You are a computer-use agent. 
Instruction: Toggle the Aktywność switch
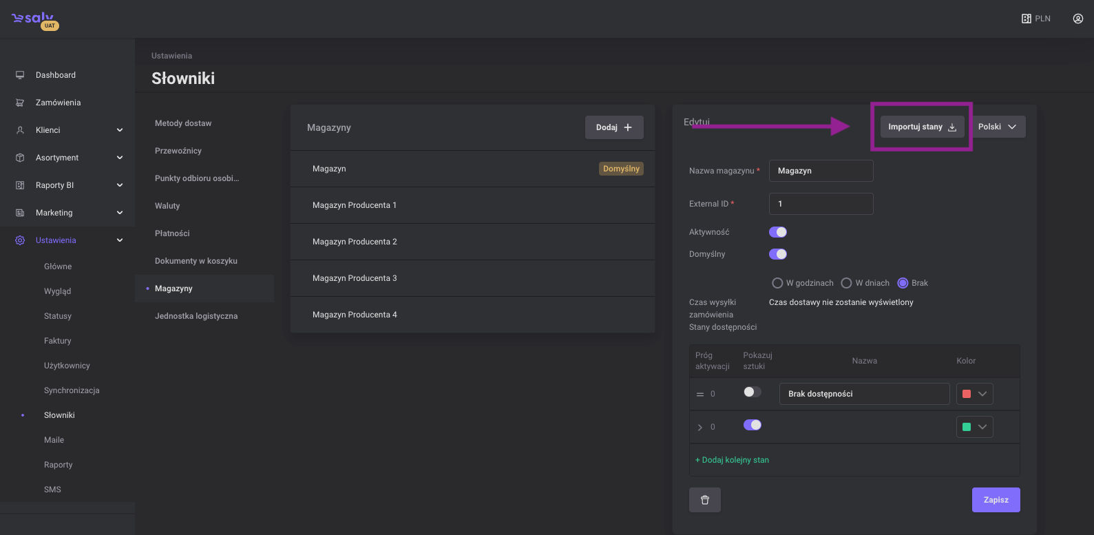[x=777, y=232]
